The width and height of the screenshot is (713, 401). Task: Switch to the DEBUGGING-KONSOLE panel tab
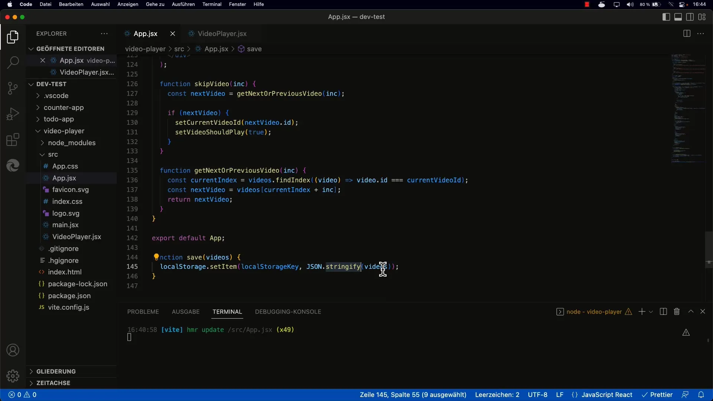point(288,312)
